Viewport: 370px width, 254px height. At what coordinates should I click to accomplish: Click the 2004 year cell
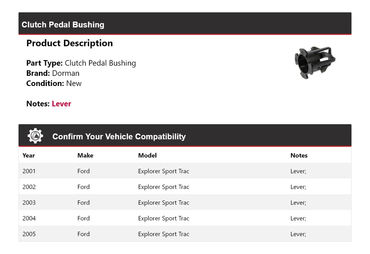29,218
